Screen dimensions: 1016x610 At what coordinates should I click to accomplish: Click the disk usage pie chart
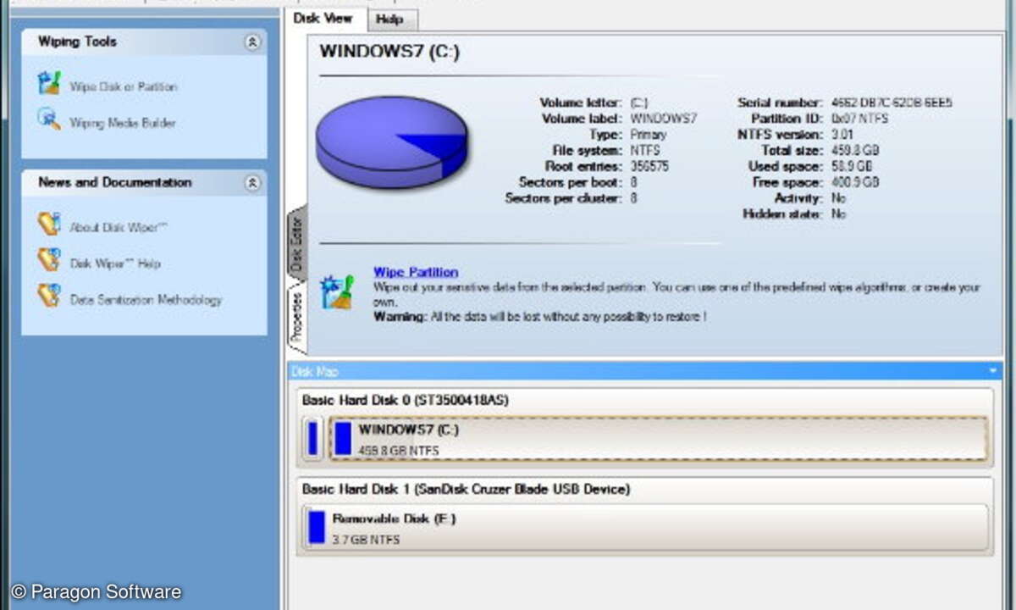point(391,141)
